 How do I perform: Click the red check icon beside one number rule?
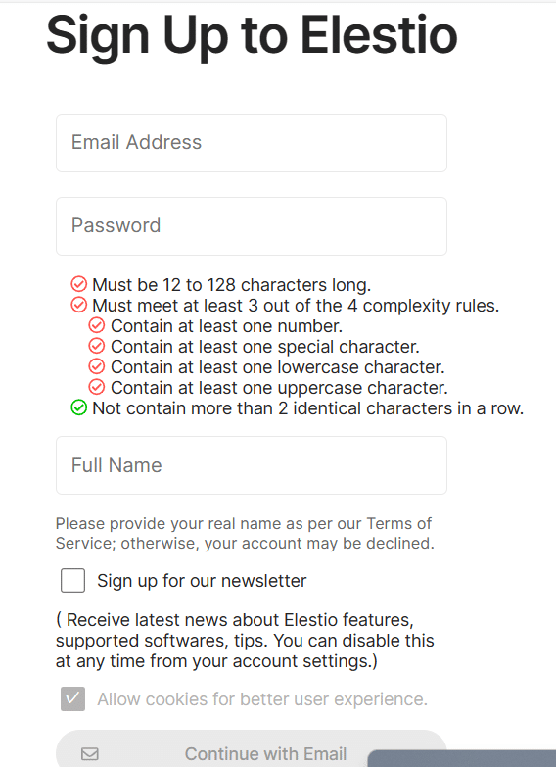(97, 325)
